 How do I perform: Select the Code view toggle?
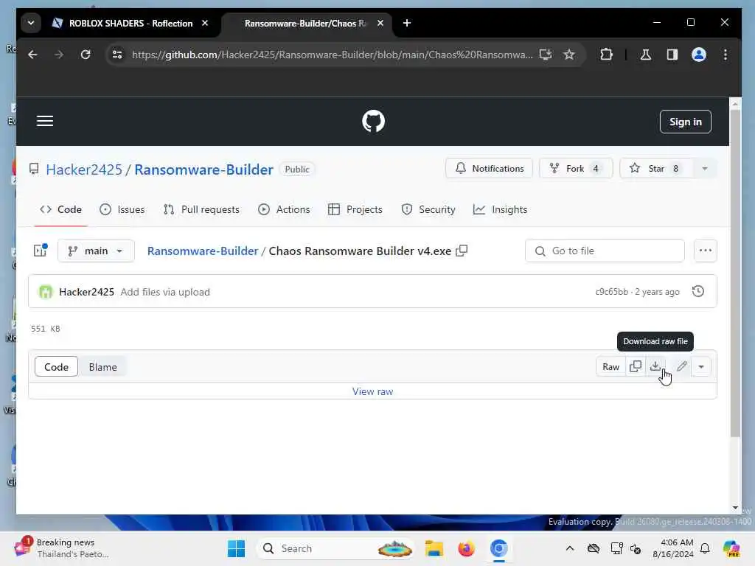tap(56, 367)
